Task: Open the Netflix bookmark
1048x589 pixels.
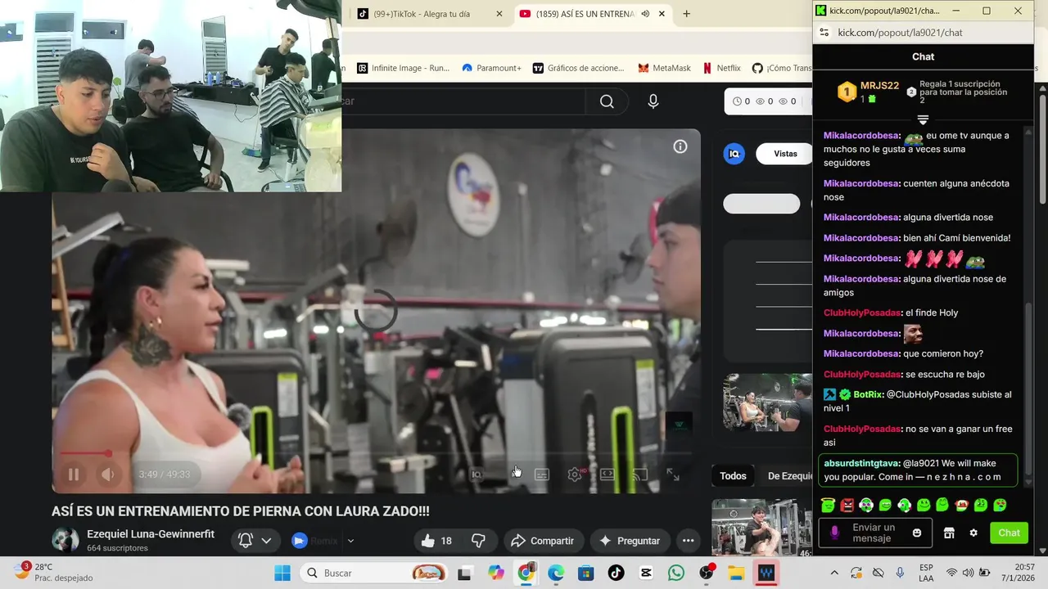Action: 721,68
